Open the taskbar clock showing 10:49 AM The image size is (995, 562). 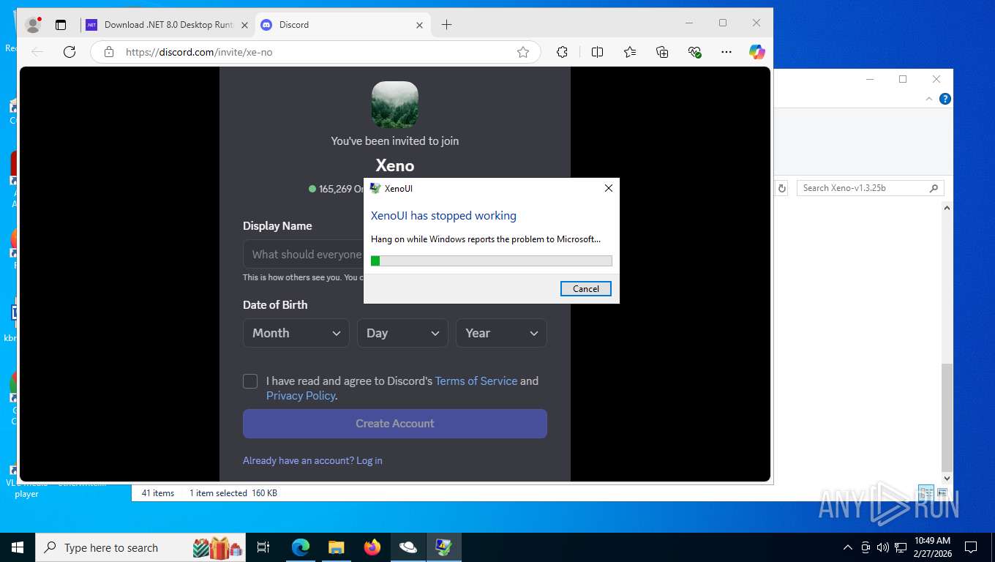[x=932, y=547]
